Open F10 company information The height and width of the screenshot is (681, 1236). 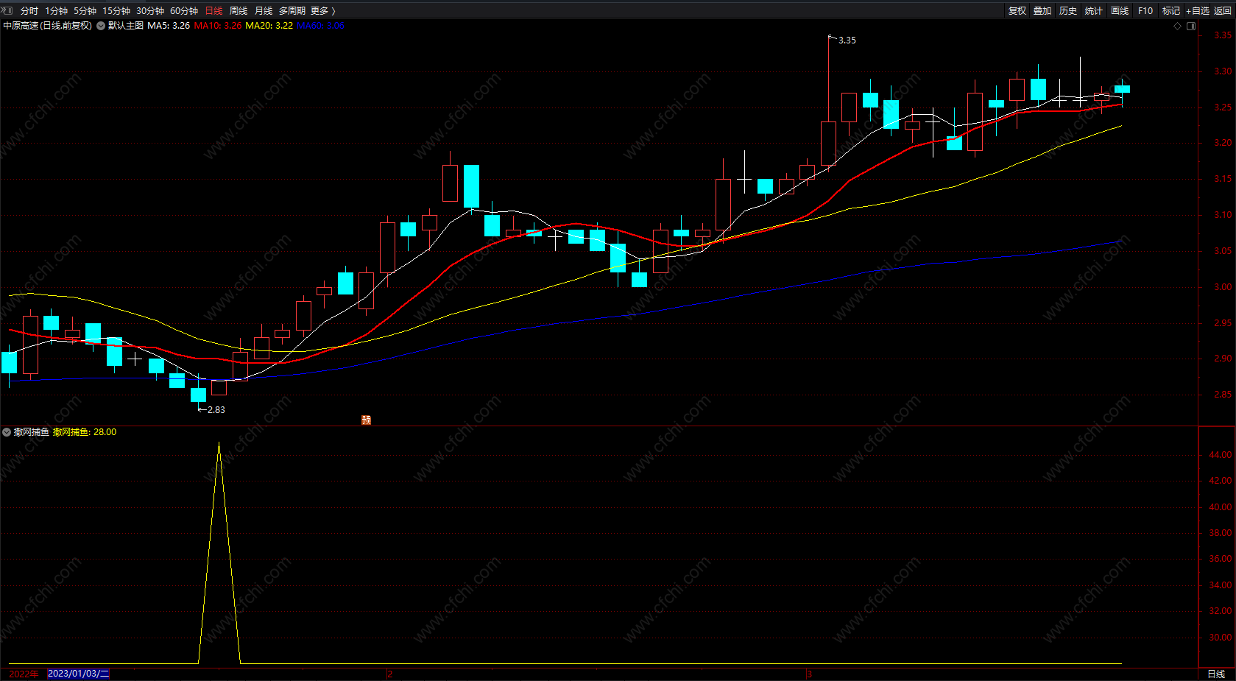(x=1145, y=11)
